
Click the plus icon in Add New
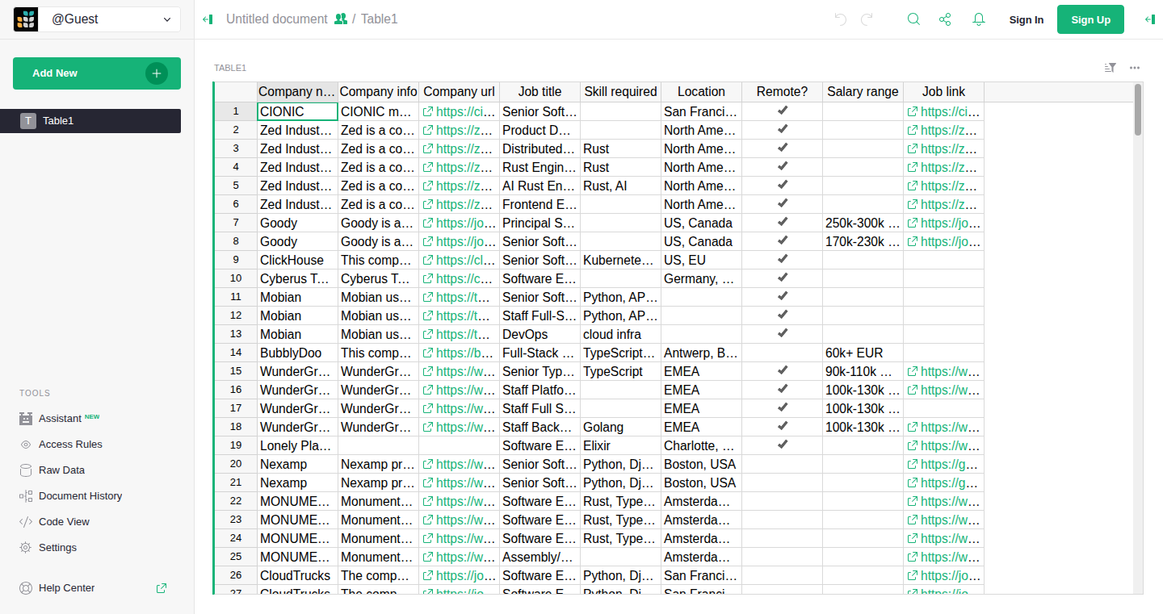(x=157, y=73)
